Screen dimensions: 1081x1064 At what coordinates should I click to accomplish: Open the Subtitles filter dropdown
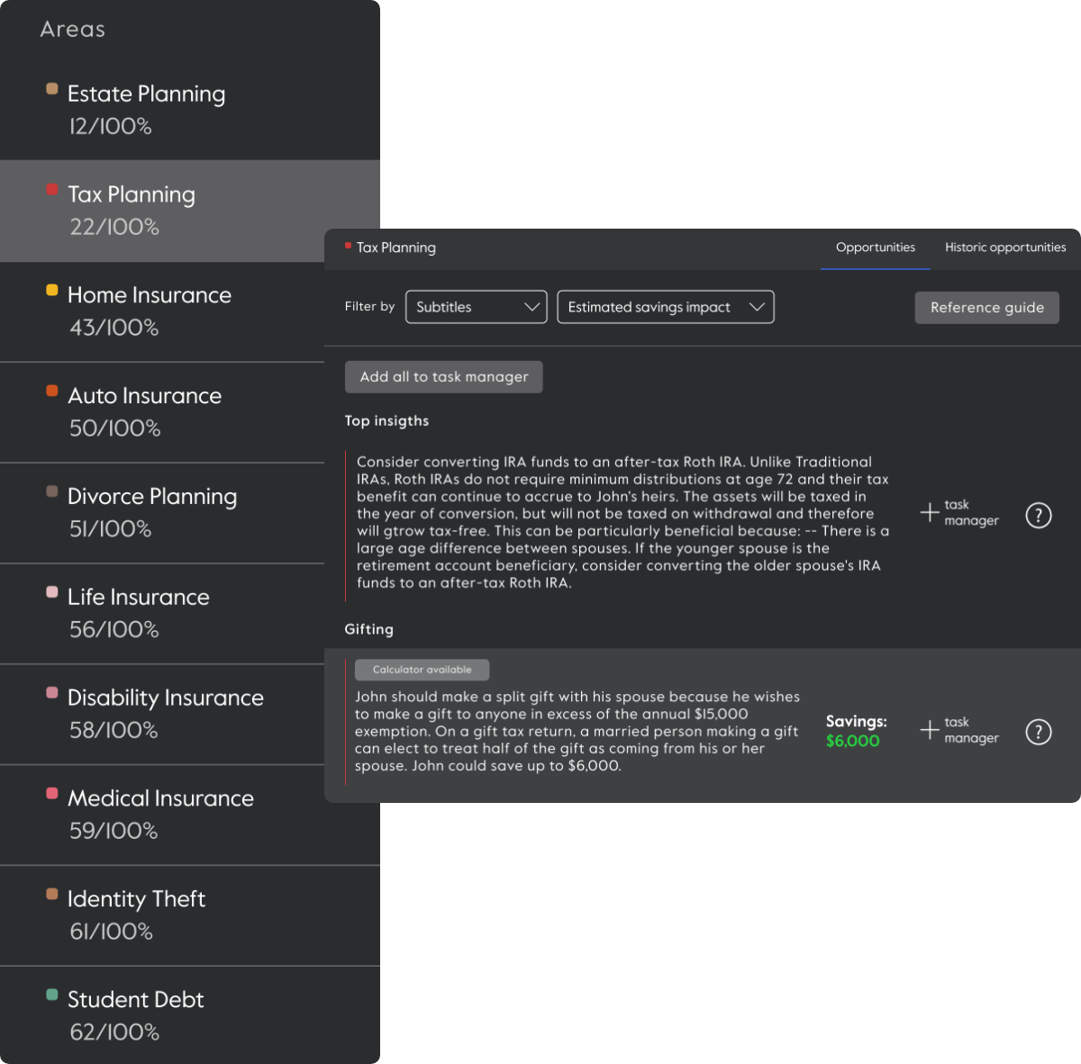click(x=476, y=307)
